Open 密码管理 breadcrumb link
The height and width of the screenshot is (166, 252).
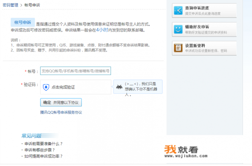pos(10,5)
